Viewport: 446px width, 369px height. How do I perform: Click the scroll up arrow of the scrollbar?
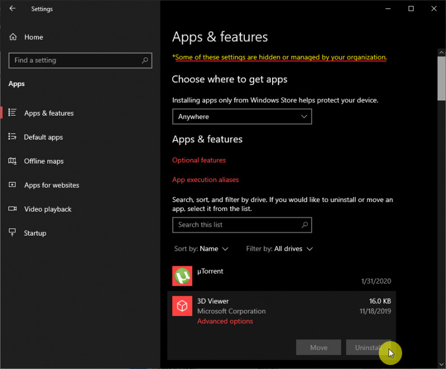coord(441,52)
